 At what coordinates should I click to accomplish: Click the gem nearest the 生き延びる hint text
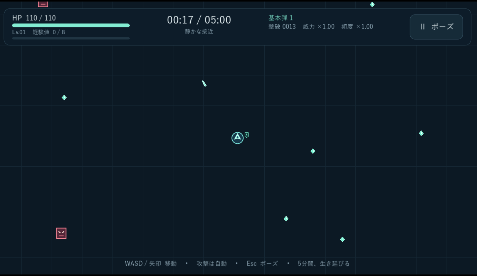coord(342,239)
